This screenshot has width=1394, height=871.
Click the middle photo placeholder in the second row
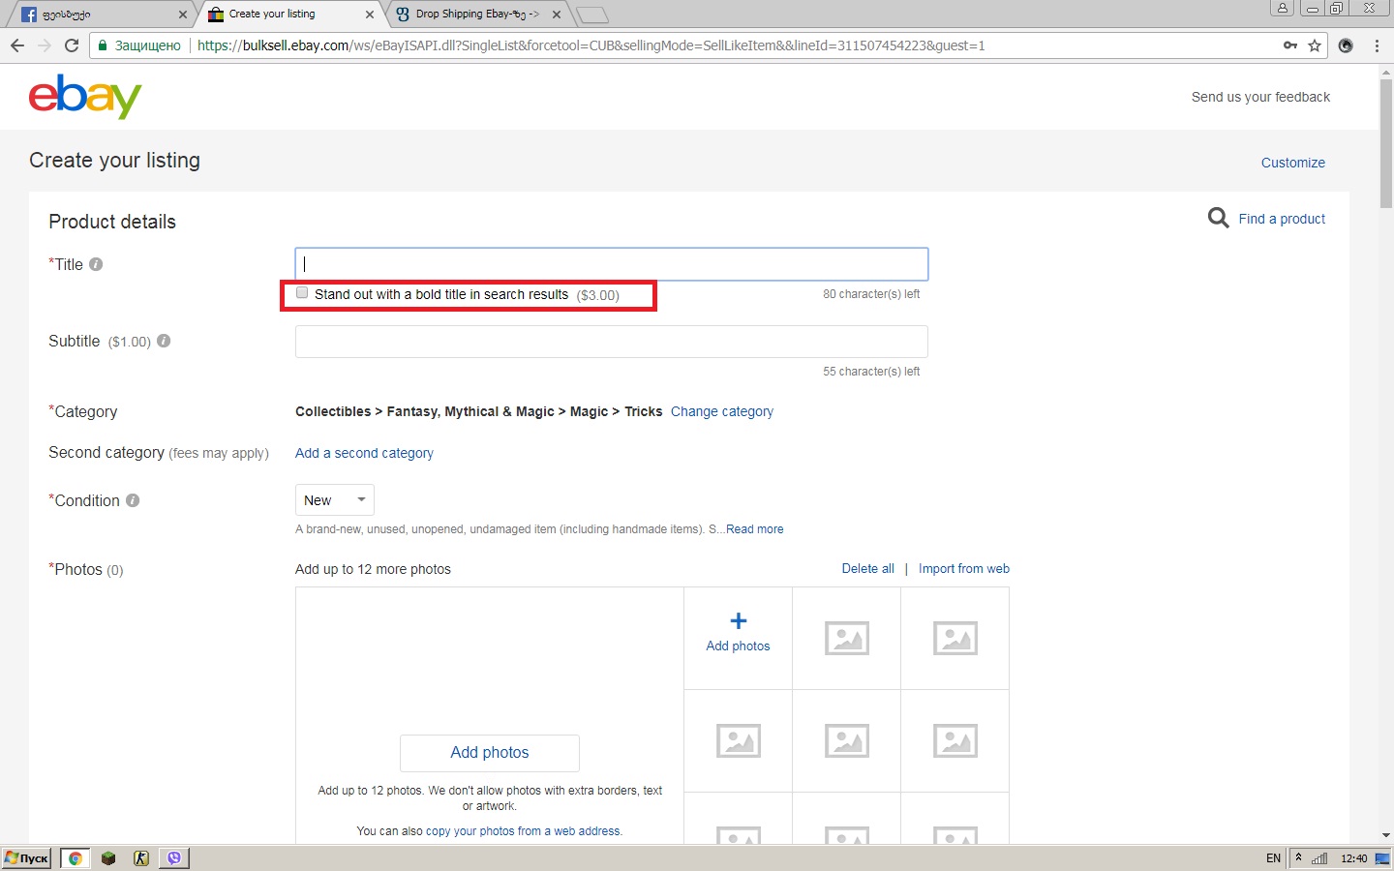click(x=847, y=741)
